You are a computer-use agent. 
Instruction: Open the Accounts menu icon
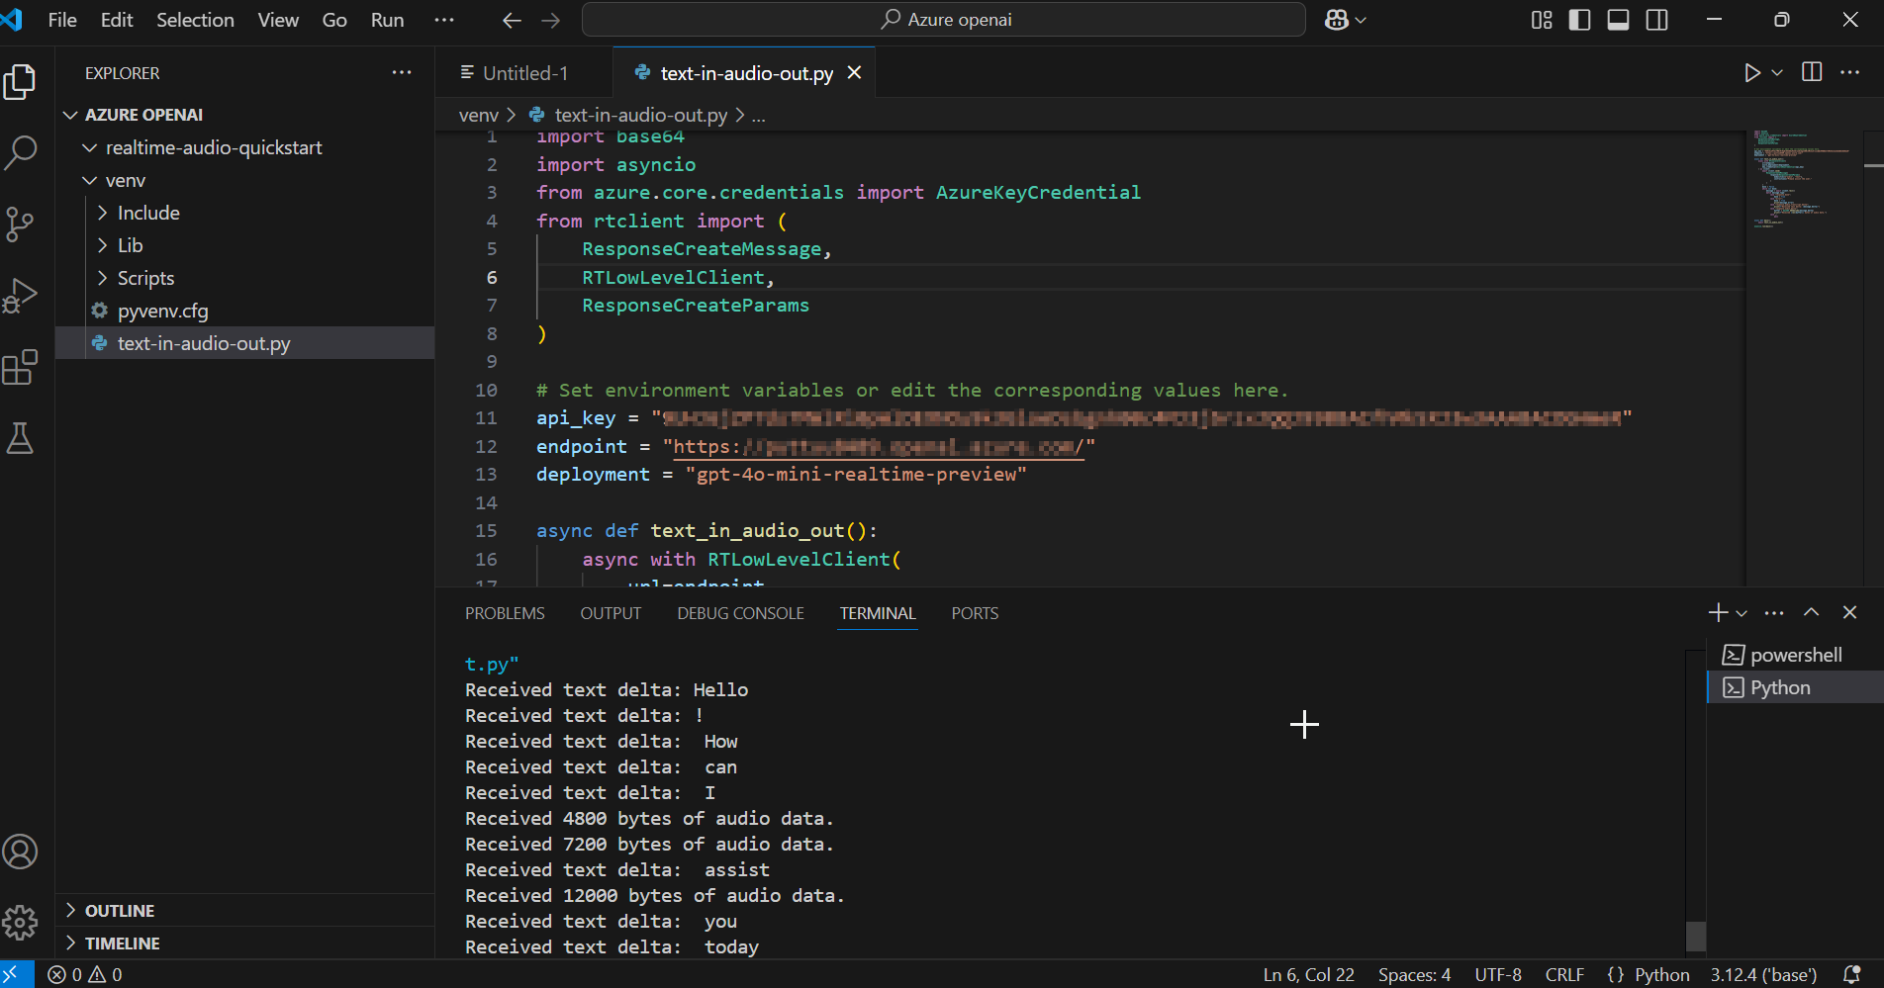click(20, 852)
